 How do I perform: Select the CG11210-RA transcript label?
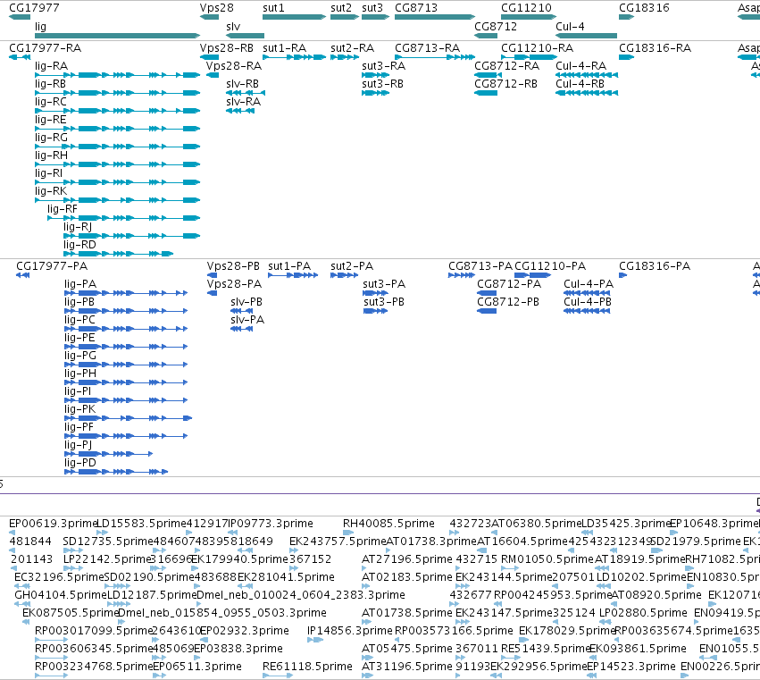pyautogui.click(x=537, y=48)
